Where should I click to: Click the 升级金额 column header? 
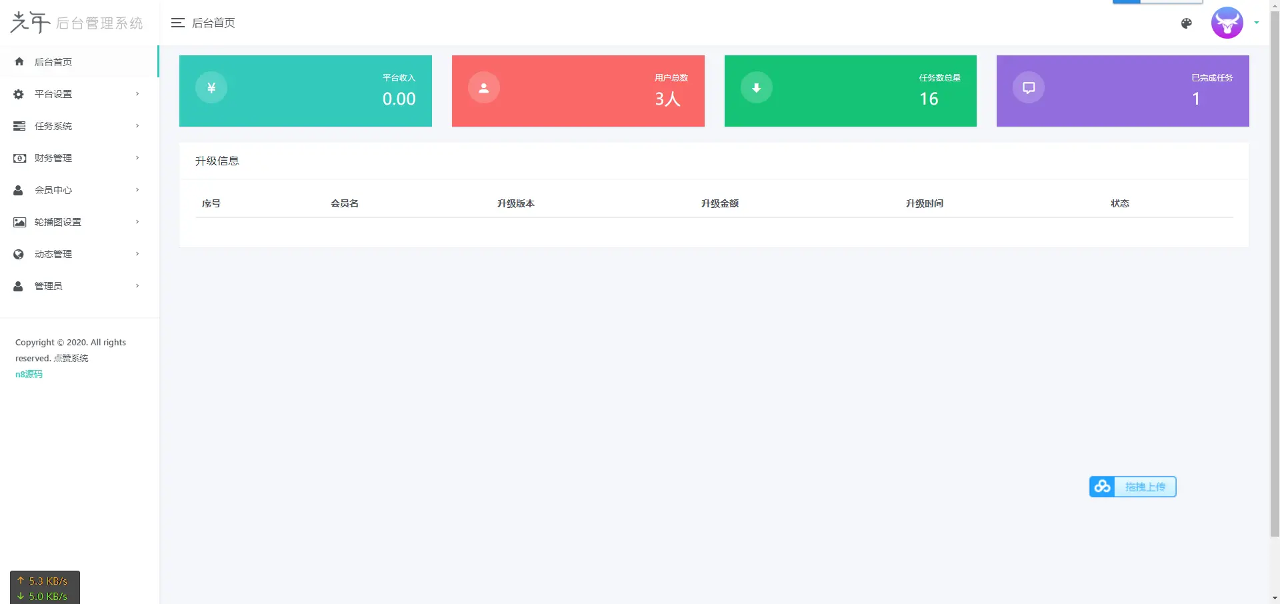point(720,203)
